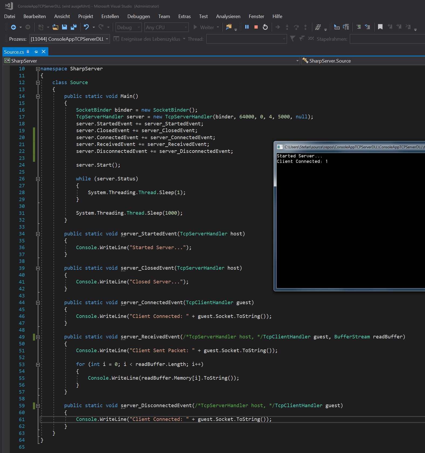Screen dimensions: 425x453
Task: Open the Extras menu
Action: pyautogui.click(x=185, y=16)
